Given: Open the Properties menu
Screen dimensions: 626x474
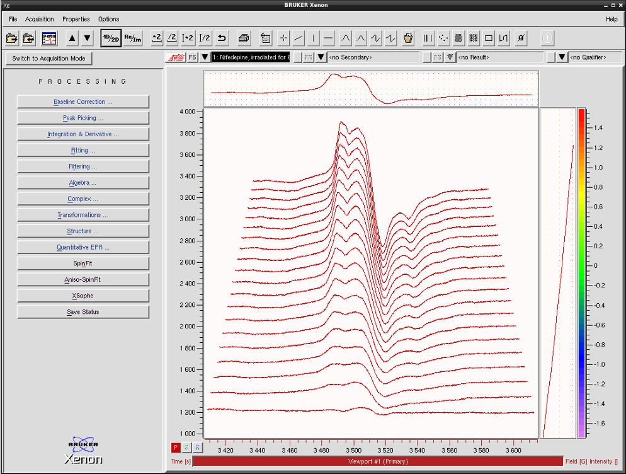Looking at the screenshot, I should coord(76,19).
